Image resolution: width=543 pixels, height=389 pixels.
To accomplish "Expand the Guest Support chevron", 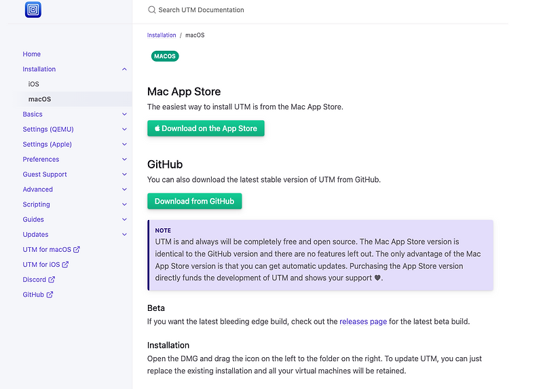I will click(x=124, y=174).
